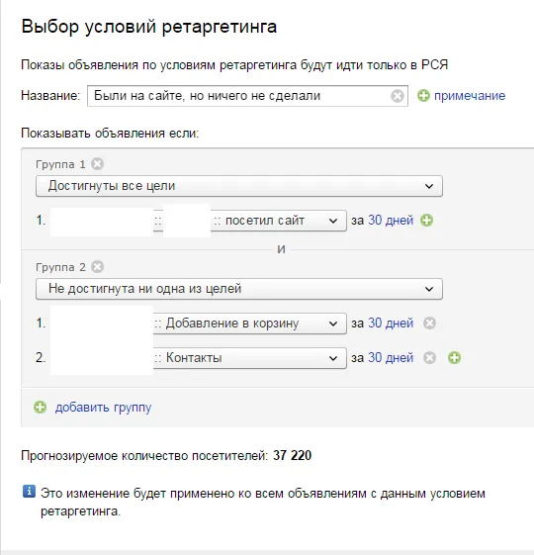Click the blue info icon
Viewport: 534px width, 555px height.
(x=29, y=492)
